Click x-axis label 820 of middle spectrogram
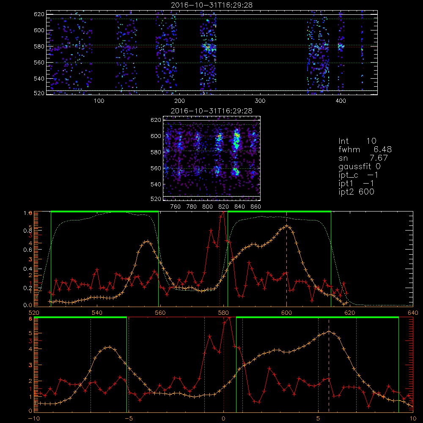Image resolution: width=423 pixels, height=423 pixels. [224, 207]
